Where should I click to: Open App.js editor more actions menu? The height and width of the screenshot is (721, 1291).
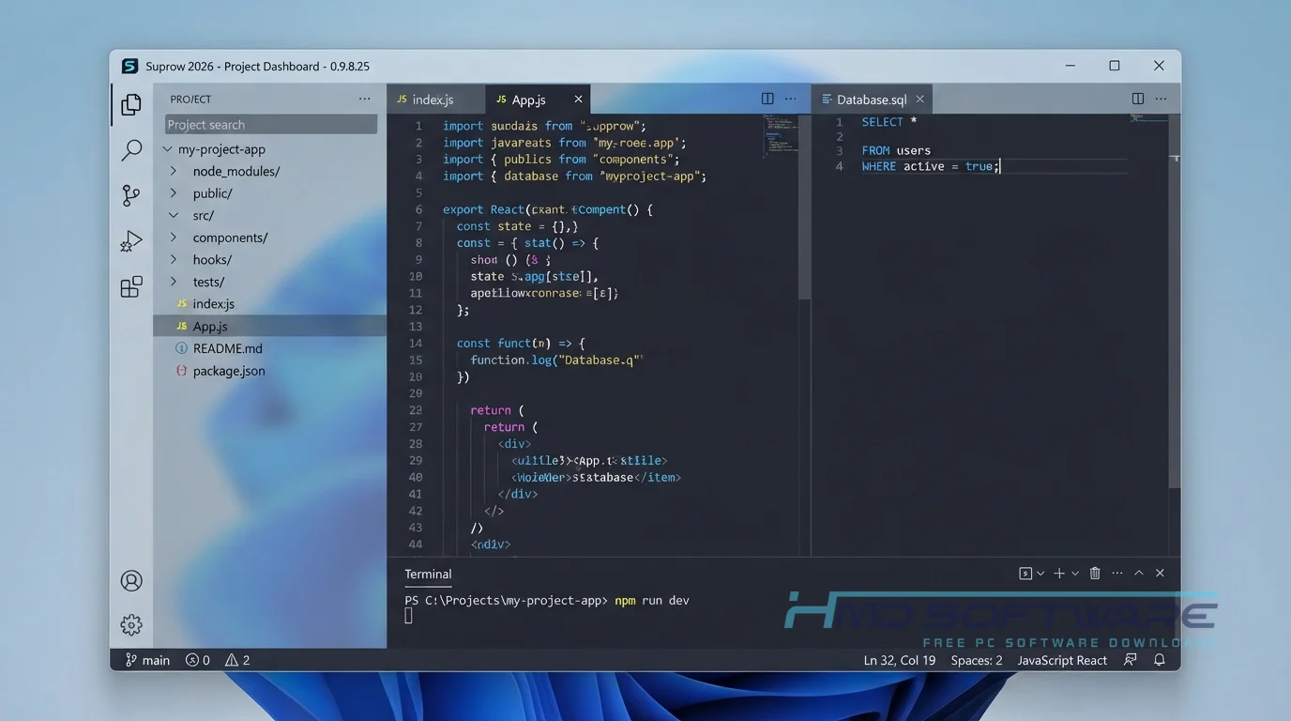coord(790,99)
